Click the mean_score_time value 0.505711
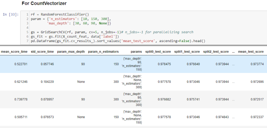This screenshot has height=128, width=267. tap(21, 117)
